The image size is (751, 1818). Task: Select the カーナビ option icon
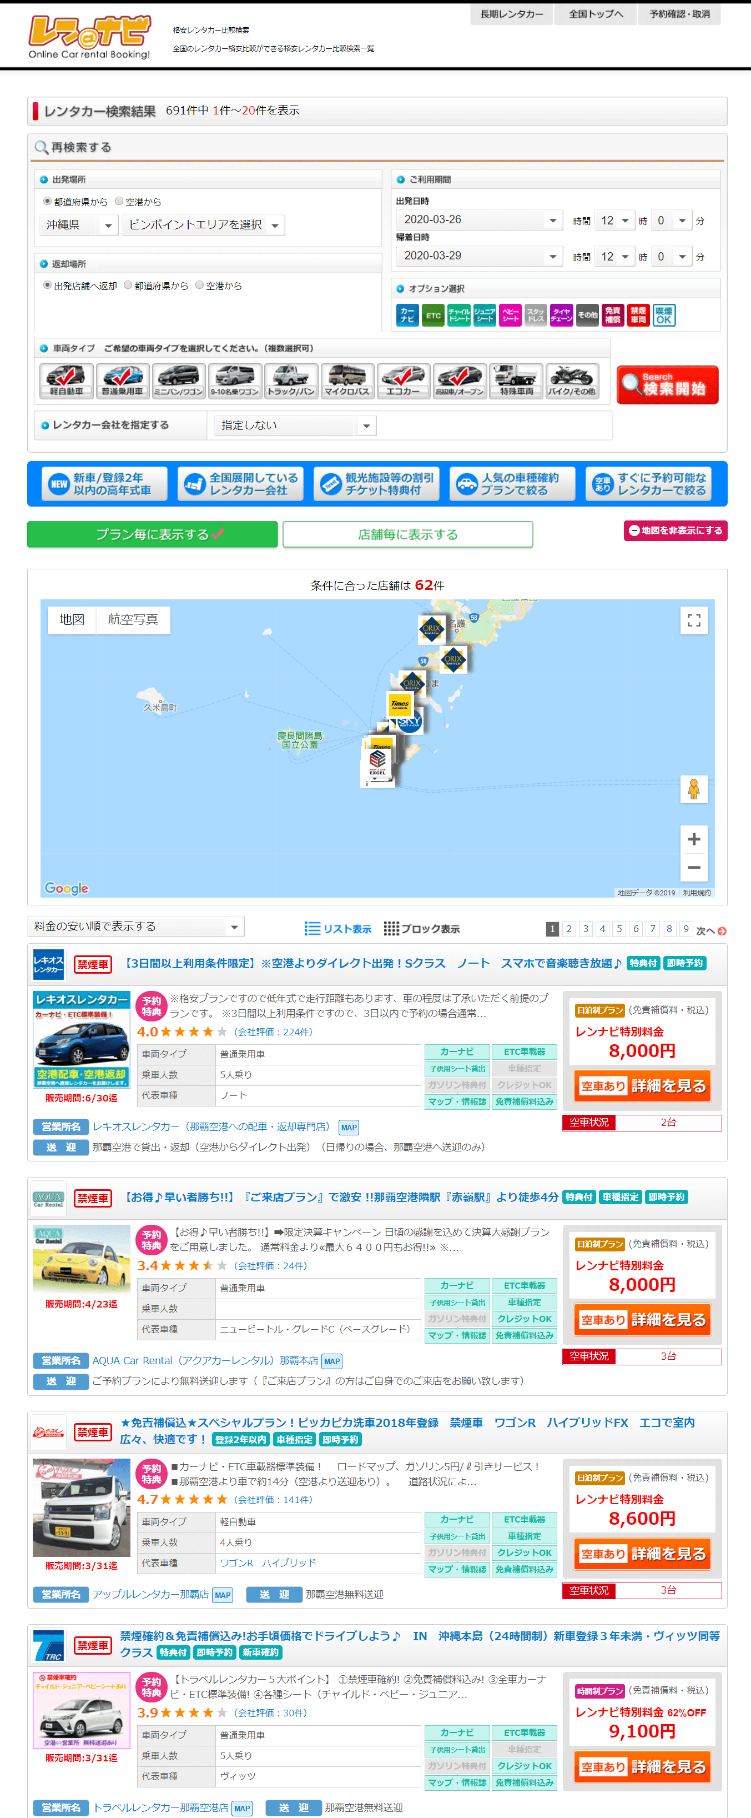click(407, 315)
